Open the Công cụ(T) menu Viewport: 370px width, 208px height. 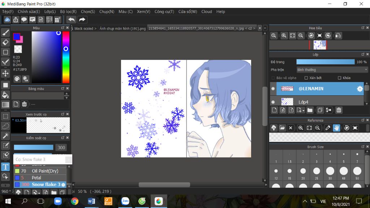(164, 12)
